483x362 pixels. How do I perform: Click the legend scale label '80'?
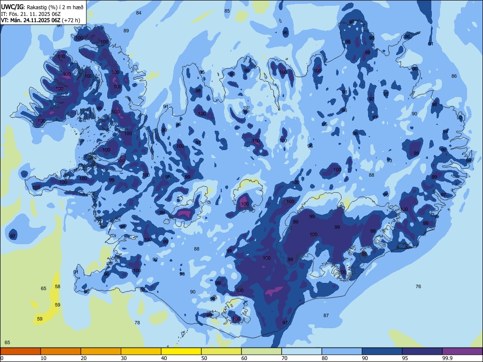(x=325, y=358)
